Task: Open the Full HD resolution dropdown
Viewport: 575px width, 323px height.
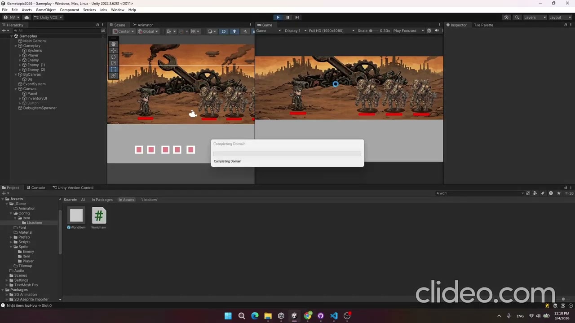Action: coord(332,31)
